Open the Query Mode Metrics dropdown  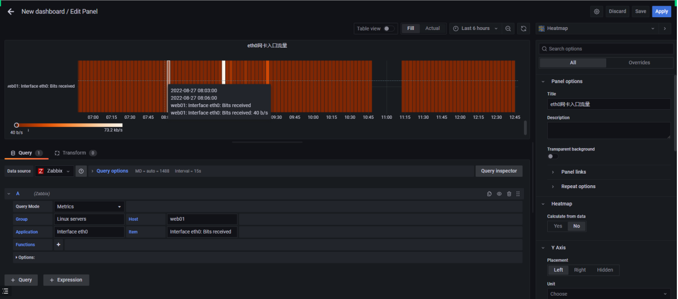coord(89,206)
